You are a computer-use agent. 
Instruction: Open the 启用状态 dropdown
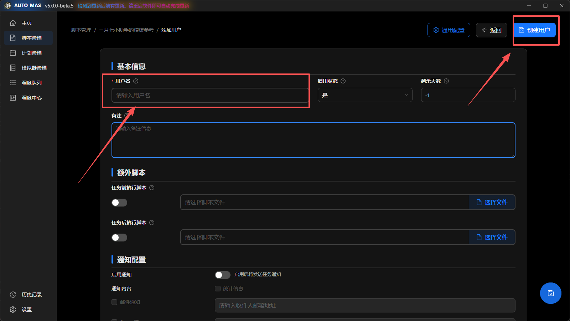click(x=365, y=95)
